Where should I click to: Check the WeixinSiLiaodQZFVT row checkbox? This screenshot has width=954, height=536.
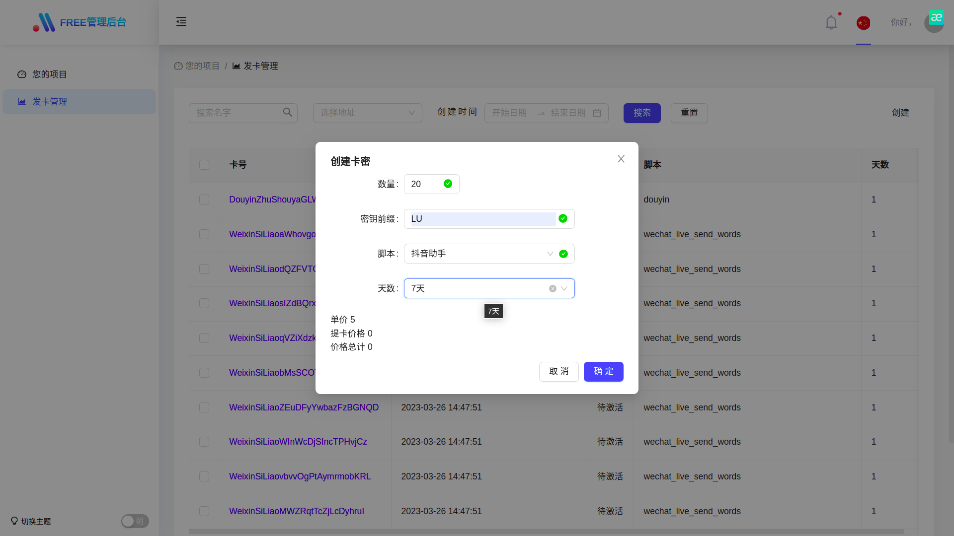click(x=204, y=269)
